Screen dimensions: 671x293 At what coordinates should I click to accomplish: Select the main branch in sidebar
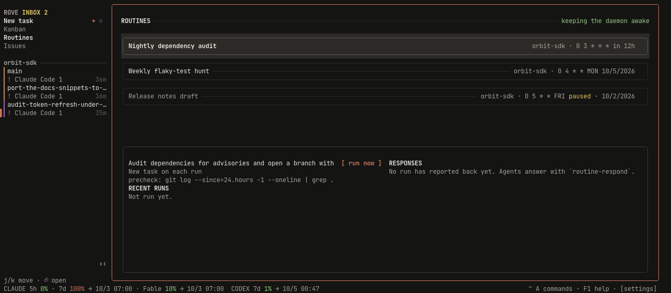[x=15, y=71]
